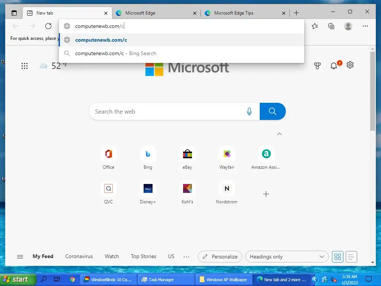The height and width of the screenshot is (286, 381).
Task: Select My Feed tab
Action: [x=43, y=256]
